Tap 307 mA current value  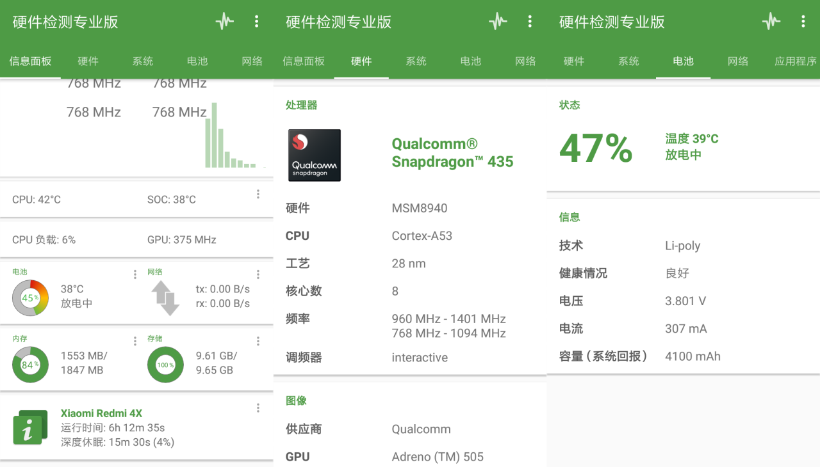point(686,329)
